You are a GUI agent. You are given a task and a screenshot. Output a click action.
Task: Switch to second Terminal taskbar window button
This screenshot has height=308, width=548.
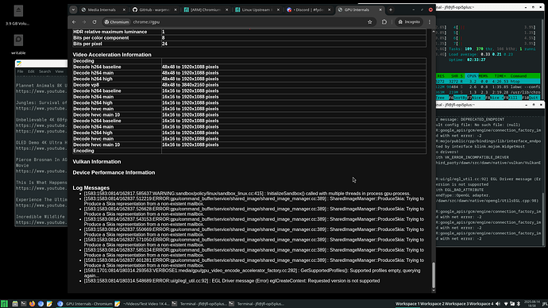257,304
